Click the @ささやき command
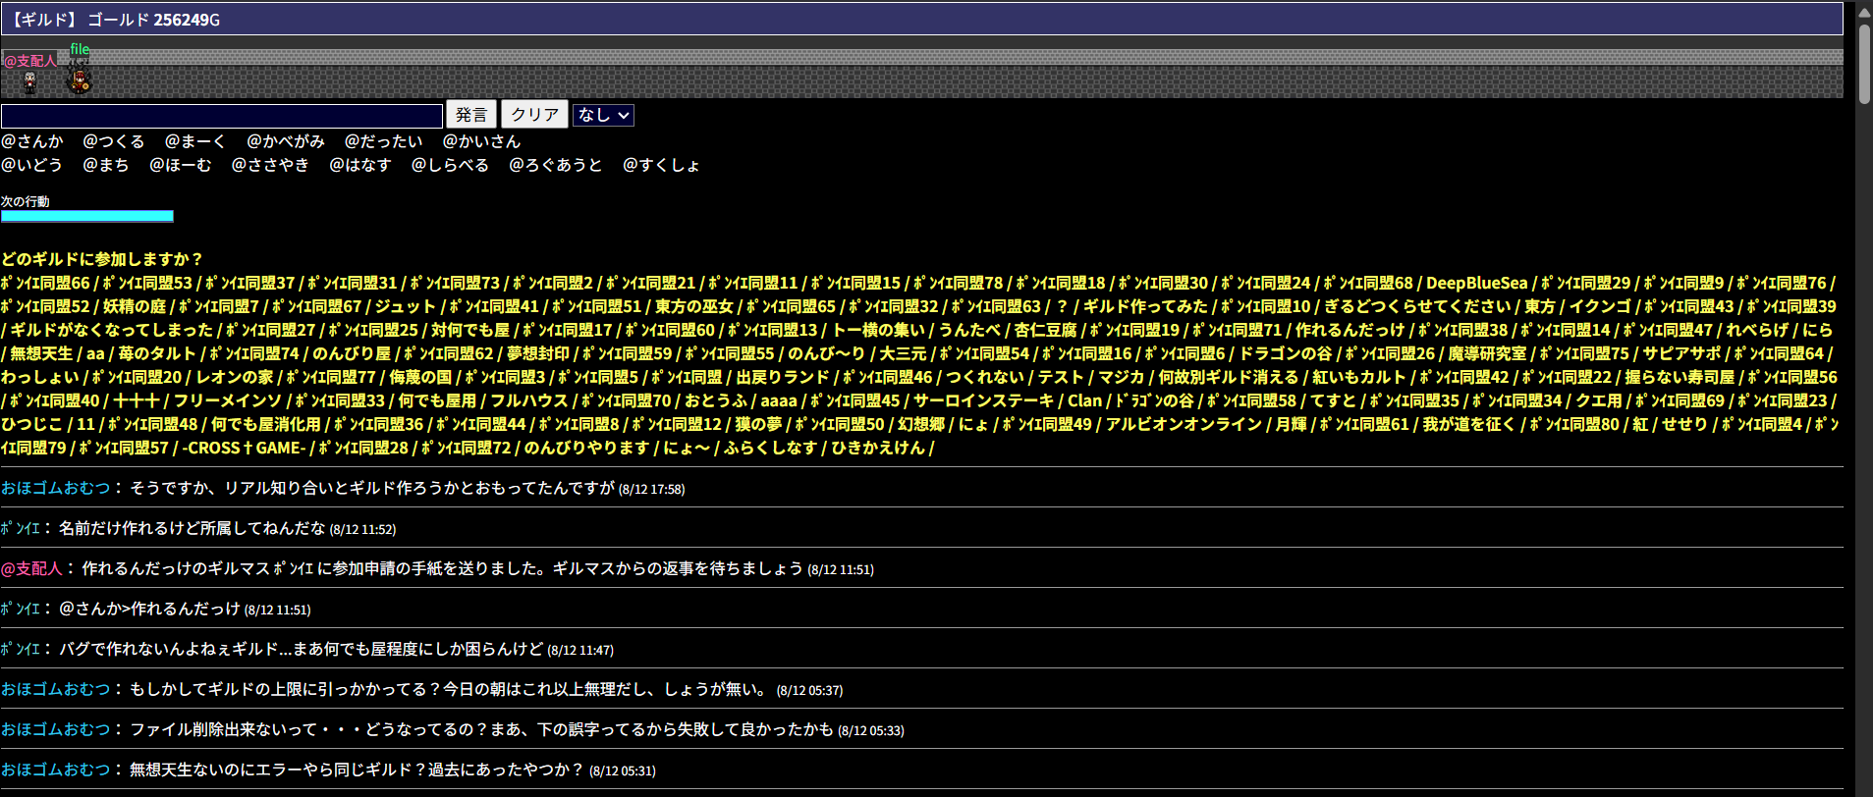The width and height of the screenshot is (1873, 797). [270, 165]
